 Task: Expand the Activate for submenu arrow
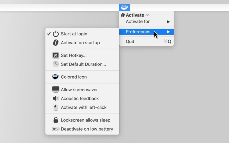169,22
